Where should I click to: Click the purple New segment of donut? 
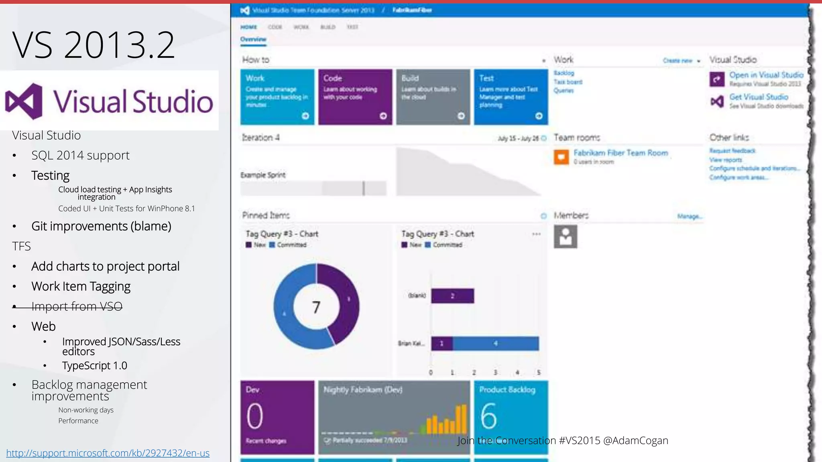point(347,299)
